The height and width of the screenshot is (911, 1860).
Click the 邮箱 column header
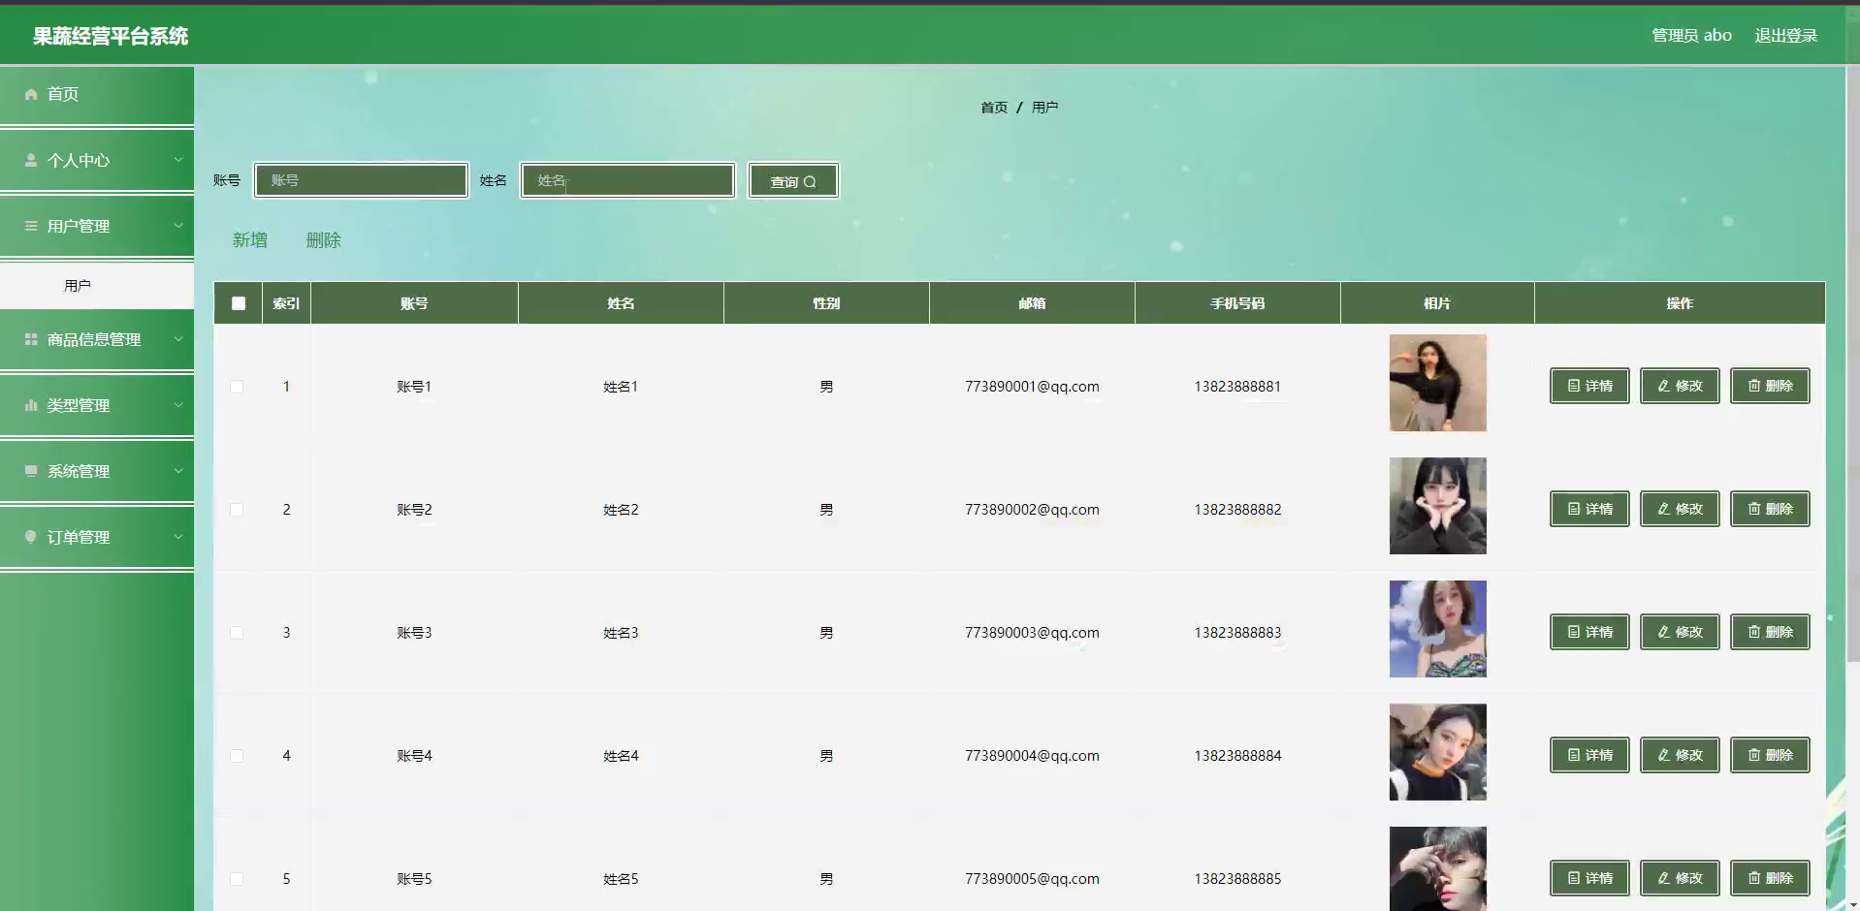coord(1032,303)
